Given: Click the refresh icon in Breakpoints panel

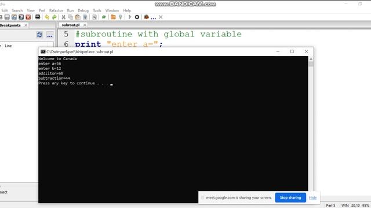Looking at the screenshot, I should (39, 35).
